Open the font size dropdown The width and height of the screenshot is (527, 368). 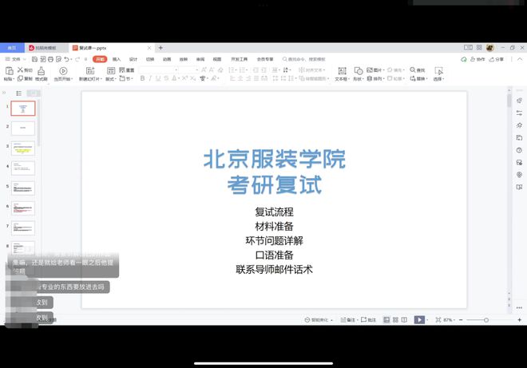point(197,70)
